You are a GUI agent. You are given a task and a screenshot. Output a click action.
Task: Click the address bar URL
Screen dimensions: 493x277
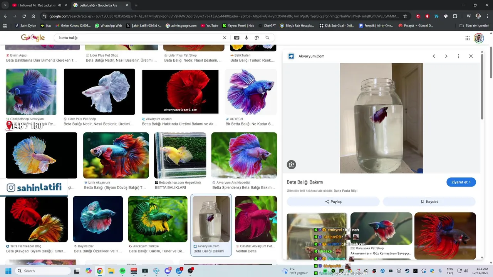(224, 16)
